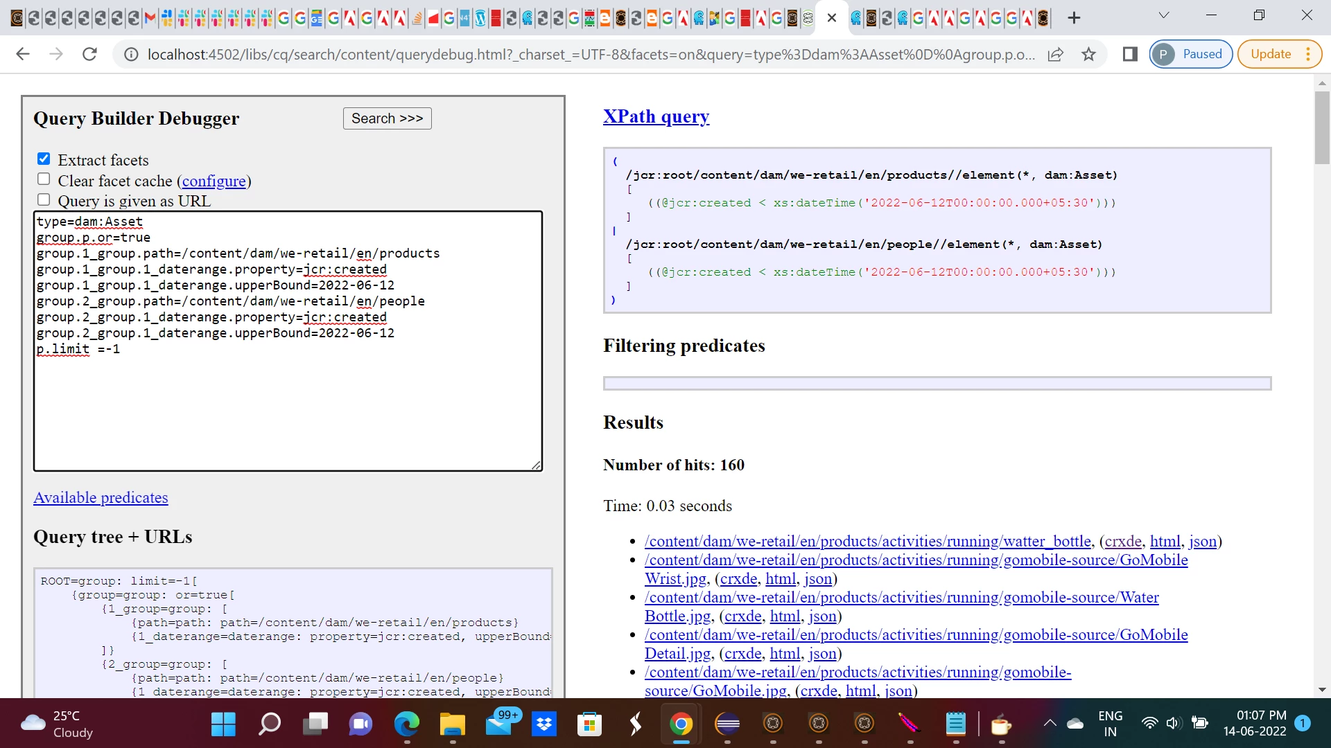Open new browser tab

1074,18
